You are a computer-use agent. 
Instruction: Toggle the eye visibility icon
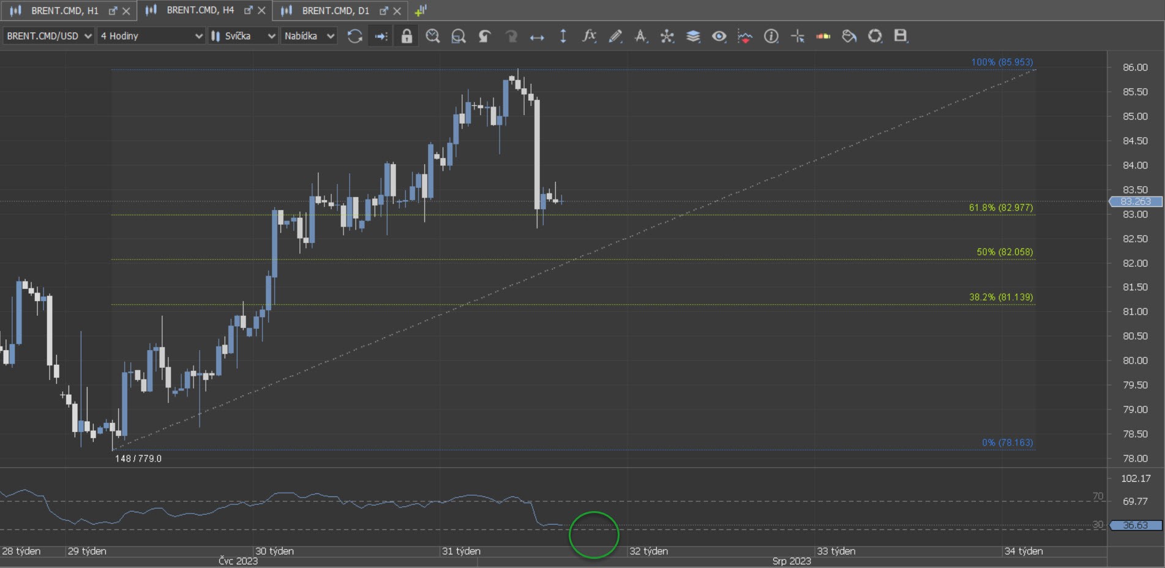pos(719,36)
